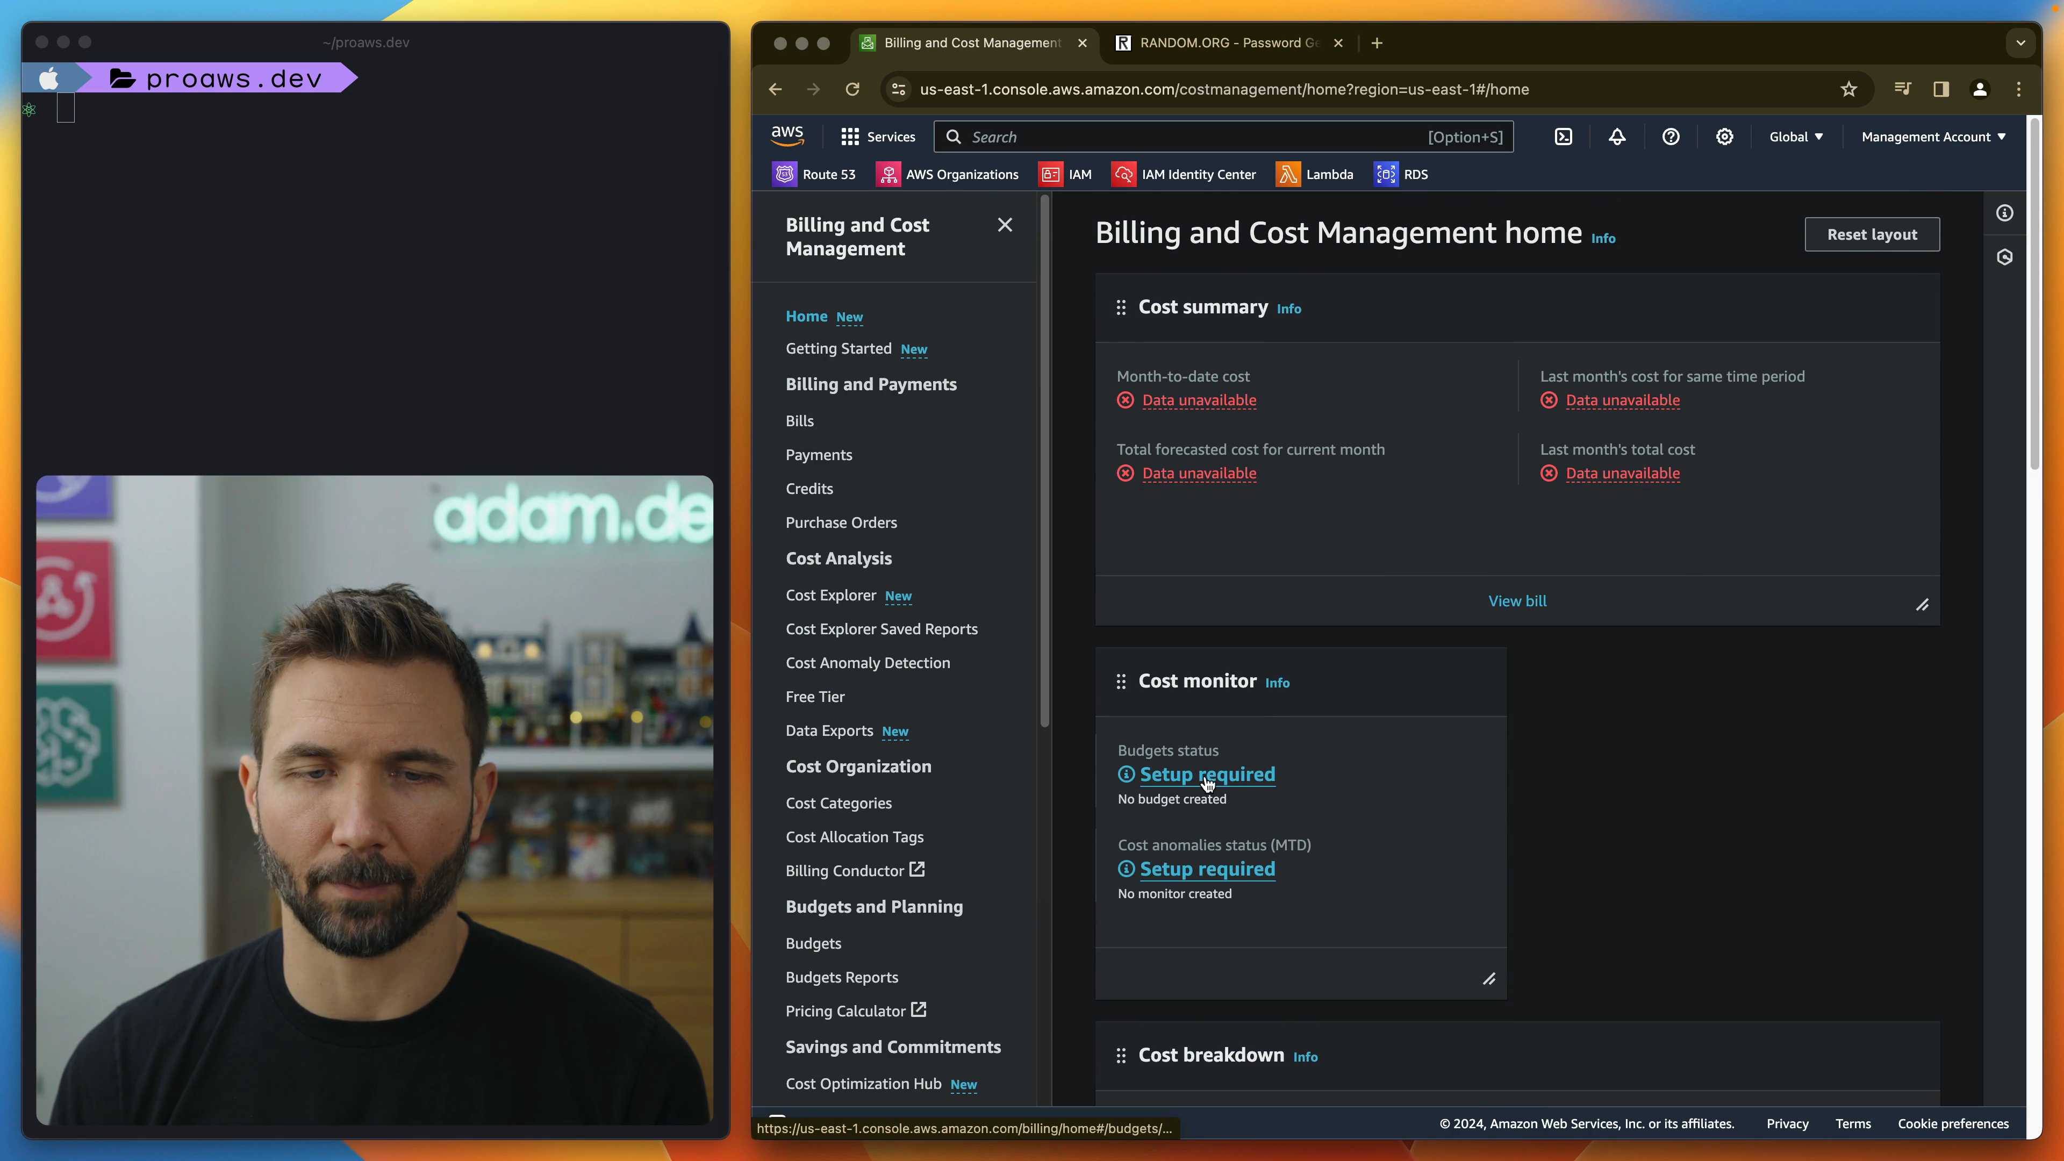Click the Cost summary widget drag handle
The image size is (2064, 1161).
coord(1121,307)
